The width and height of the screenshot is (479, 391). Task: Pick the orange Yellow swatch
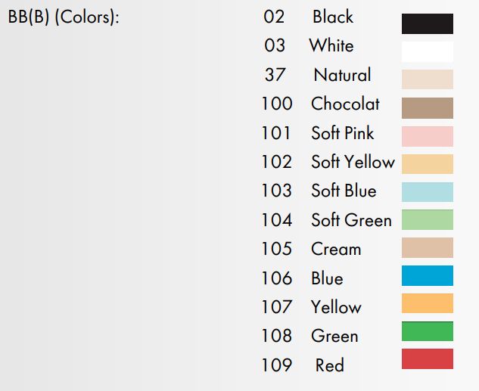pos(427,303)
